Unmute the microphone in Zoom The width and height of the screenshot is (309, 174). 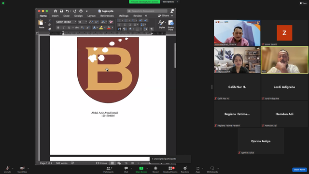(x=7, y=170)
